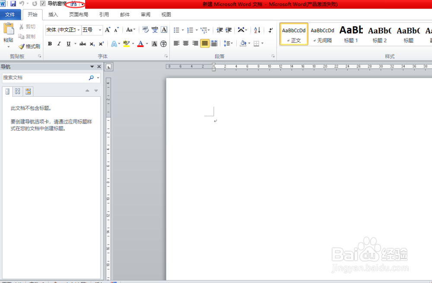Switch to the 视图 tab
This screenshot has height=283, width=432.
click(x=166, y=15)
